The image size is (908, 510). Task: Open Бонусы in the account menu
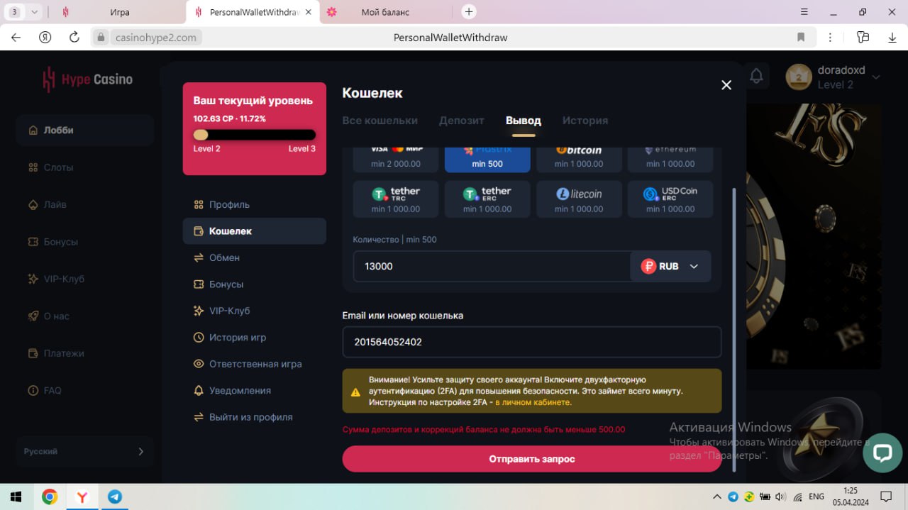(x=254, y=284)
